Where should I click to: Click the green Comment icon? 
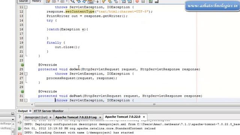point(151,1)
